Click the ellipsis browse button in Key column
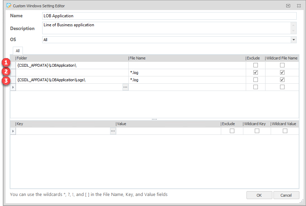The image size is (306, 206). tap(113, 131)
